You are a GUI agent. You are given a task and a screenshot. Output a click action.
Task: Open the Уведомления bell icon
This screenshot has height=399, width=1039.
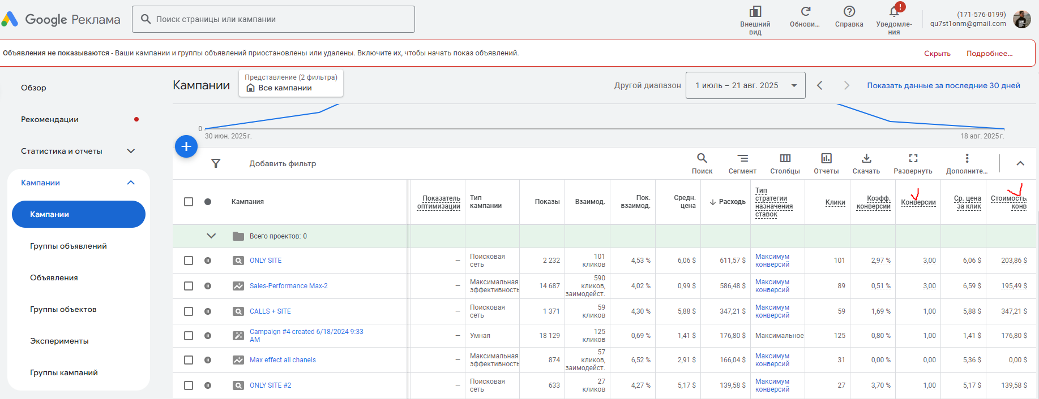(x=893, y=12)
